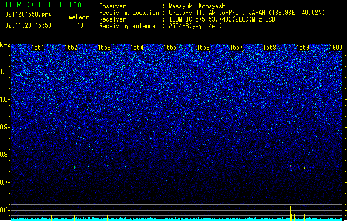Click time marker 1558

(x=269, y=48)
